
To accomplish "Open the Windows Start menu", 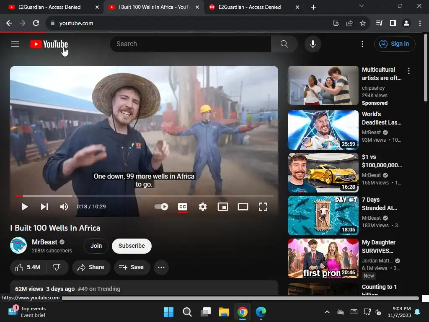I will [168, 312].
